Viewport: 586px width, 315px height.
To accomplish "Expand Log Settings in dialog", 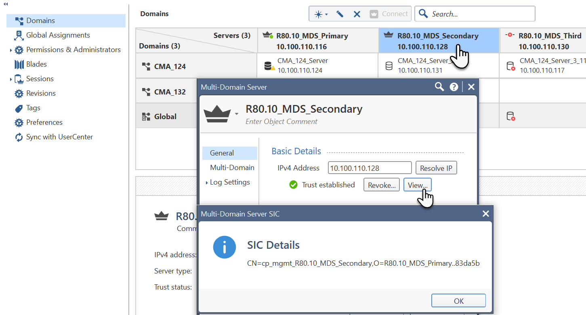I will point(207,183).
